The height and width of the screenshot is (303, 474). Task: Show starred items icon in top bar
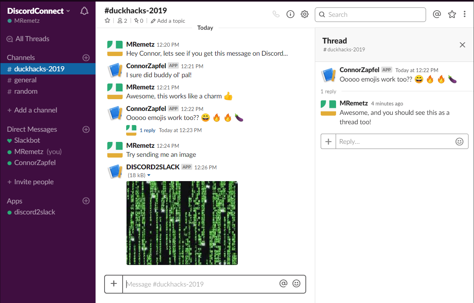pyautogui.click(x=452, y=15)
